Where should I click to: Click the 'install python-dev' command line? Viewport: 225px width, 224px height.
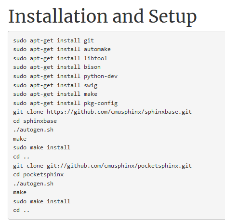(x=65, y=76)
